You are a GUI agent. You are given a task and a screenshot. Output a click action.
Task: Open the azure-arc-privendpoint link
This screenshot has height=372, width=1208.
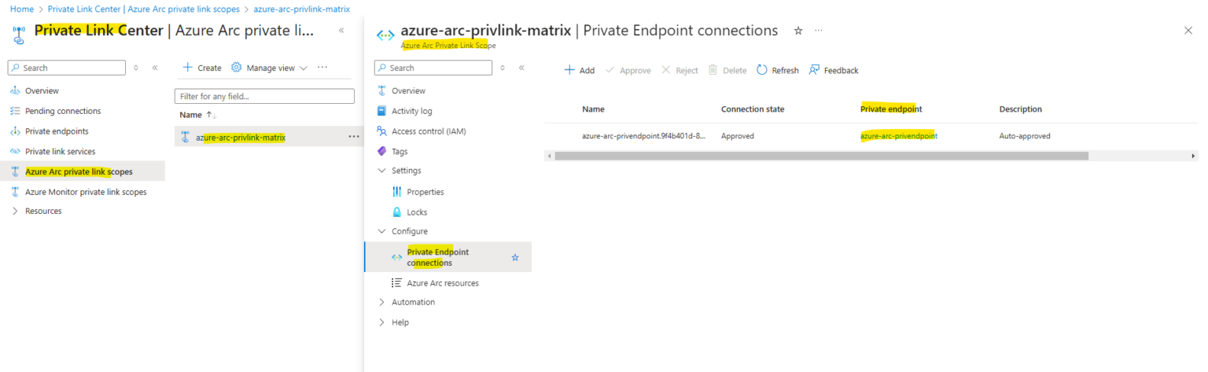point(898,136)
